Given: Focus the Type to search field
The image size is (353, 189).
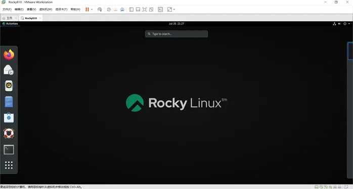Looking at the screenshot, I should click(176, 34).
